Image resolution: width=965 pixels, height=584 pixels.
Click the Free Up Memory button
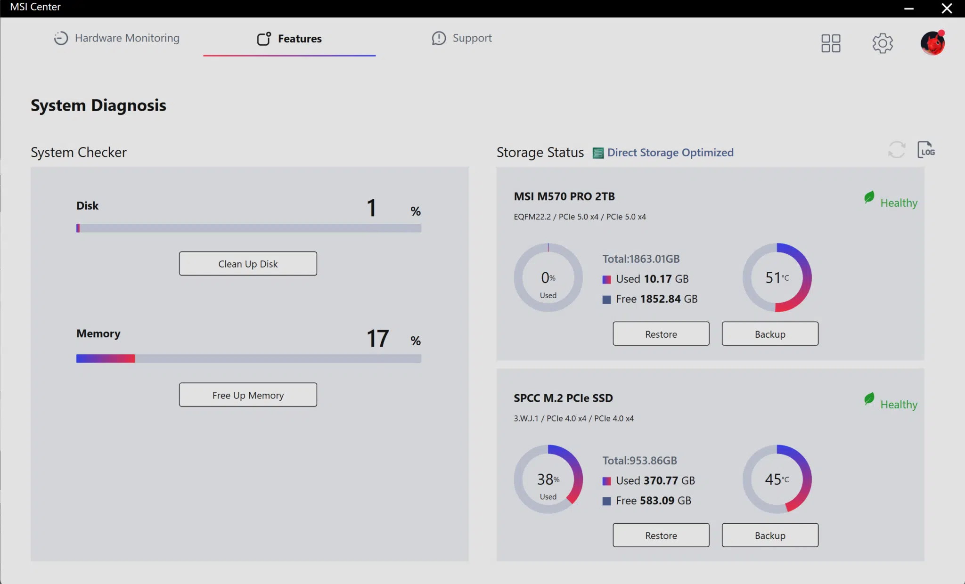click(248, 395)
